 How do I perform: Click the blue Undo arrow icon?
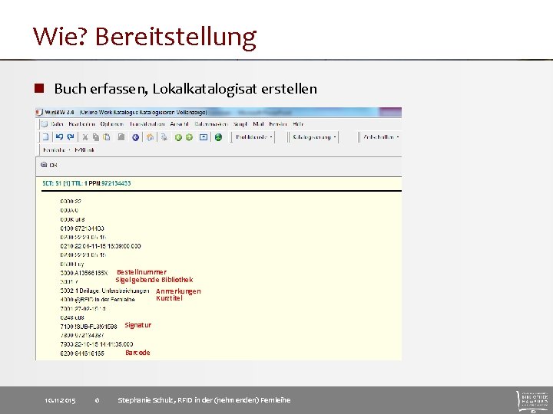60,137
